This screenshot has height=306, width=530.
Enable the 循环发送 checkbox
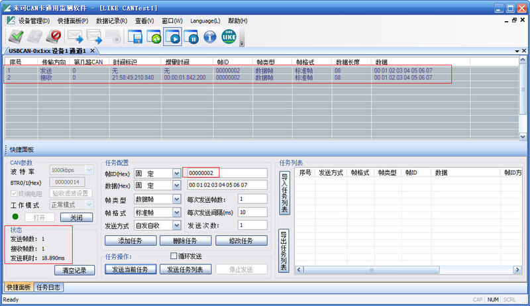174,256
